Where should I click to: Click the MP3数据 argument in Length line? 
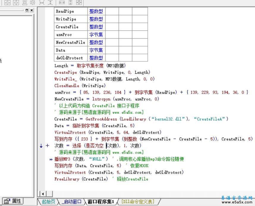click(116, 66)
